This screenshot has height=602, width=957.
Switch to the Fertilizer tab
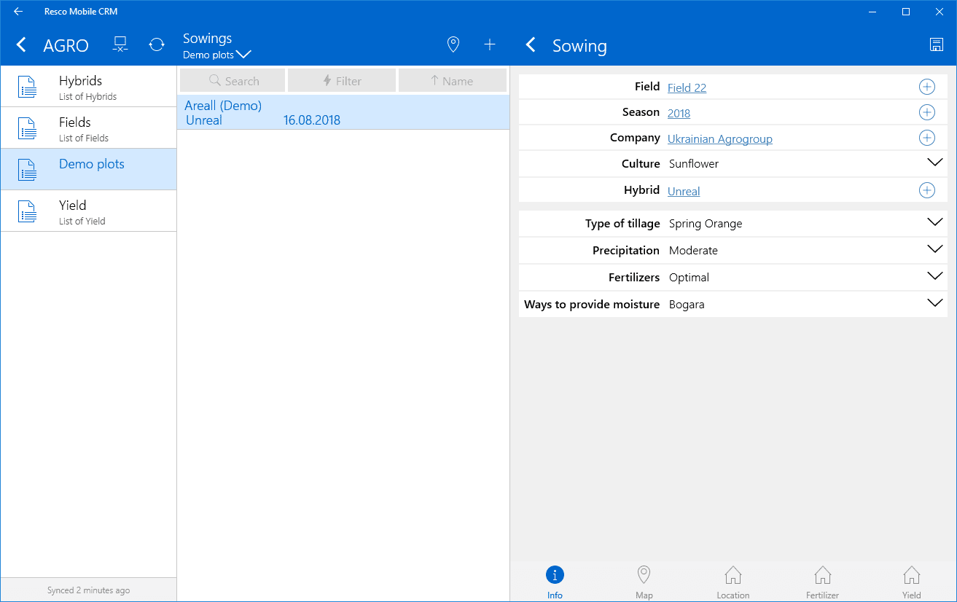822,582
